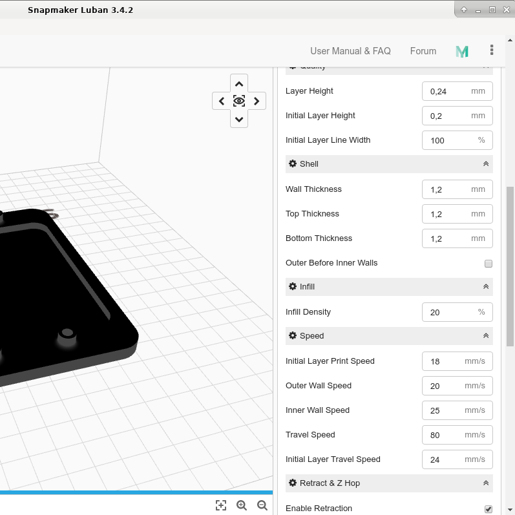Rotate camera view right with right arrow
515x515 pixels.
point(257,101)
